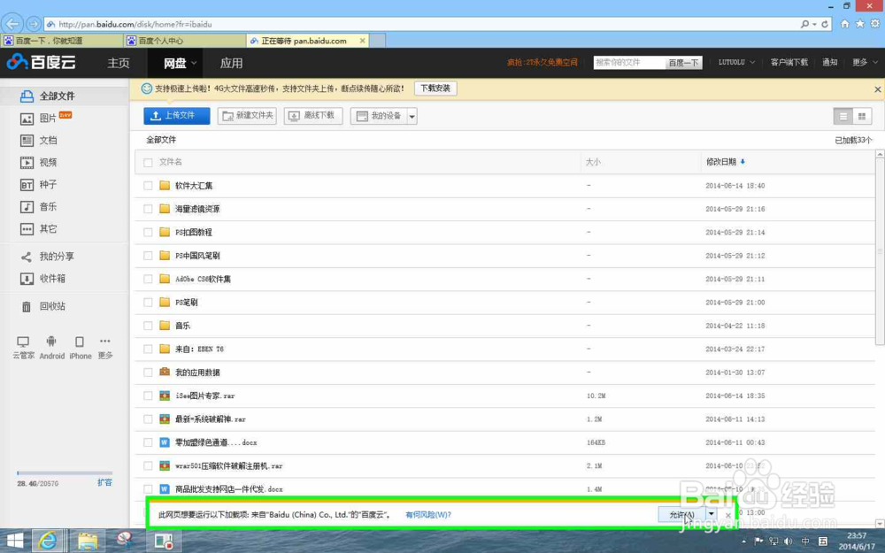This screenshot has width=885, height=553.
Task: Click the 离线下载 button
Action: point(313,116)
